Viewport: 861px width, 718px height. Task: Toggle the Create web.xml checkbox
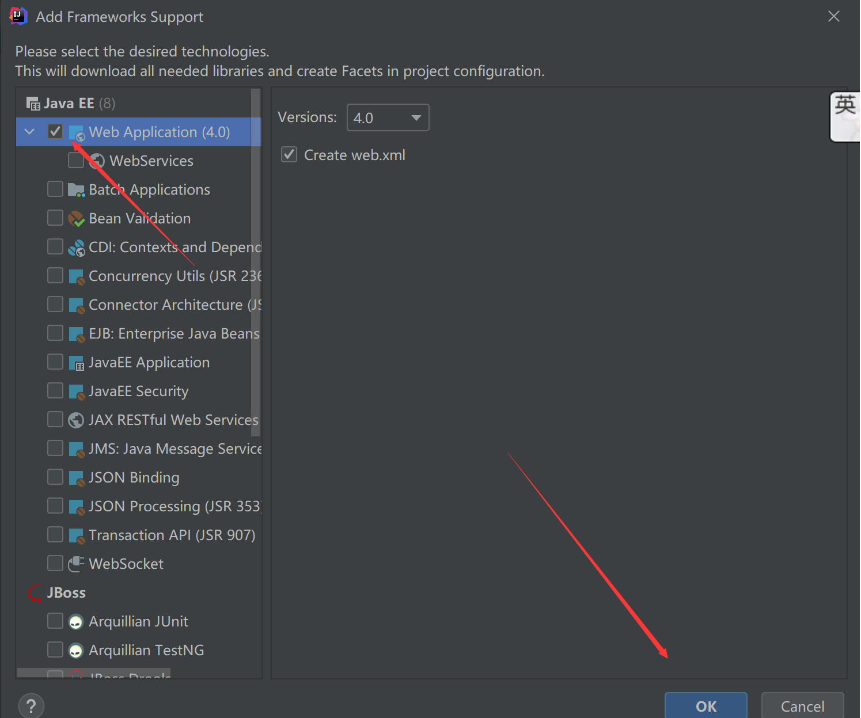click(289, 155)
